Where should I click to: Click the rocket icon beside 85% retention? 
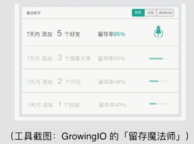158,33
